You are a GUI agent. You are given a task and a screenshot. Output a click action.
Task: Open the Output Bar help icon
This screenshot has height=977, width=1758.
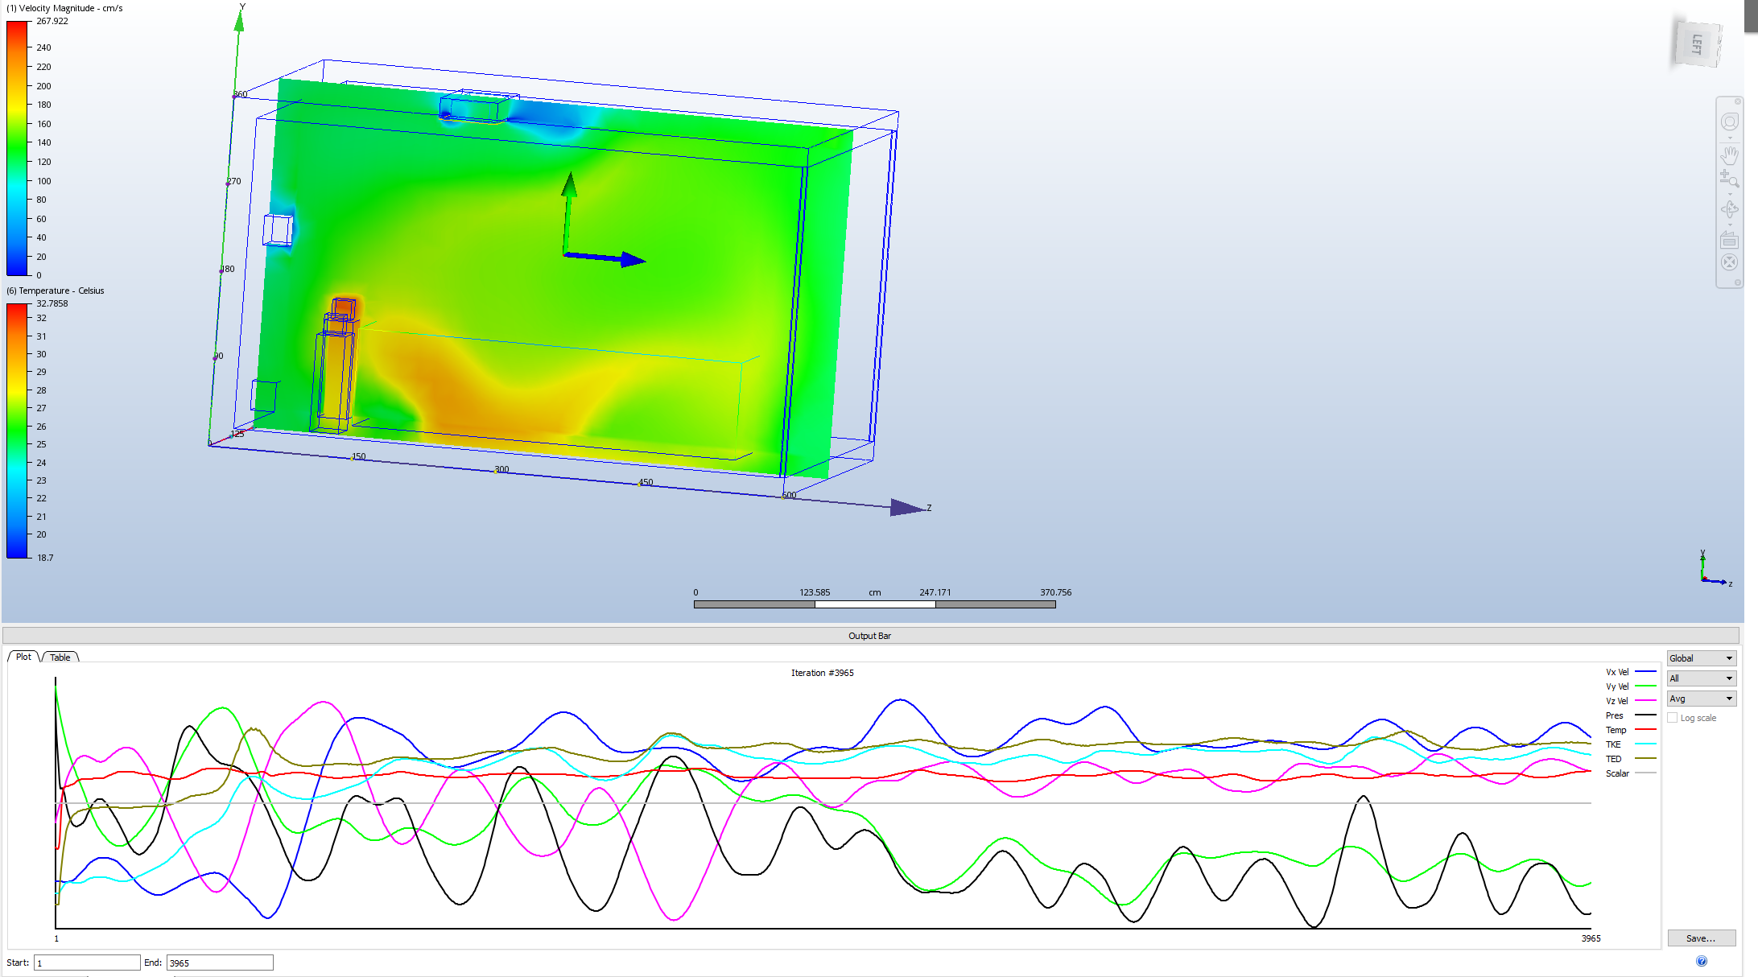click(1701, 960)
